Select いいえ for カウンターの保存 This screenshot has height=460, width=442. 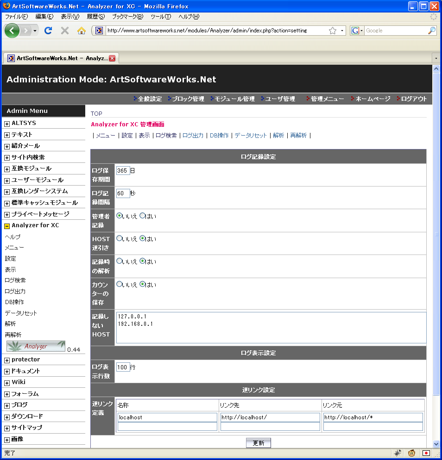click(x=120, y=284)
